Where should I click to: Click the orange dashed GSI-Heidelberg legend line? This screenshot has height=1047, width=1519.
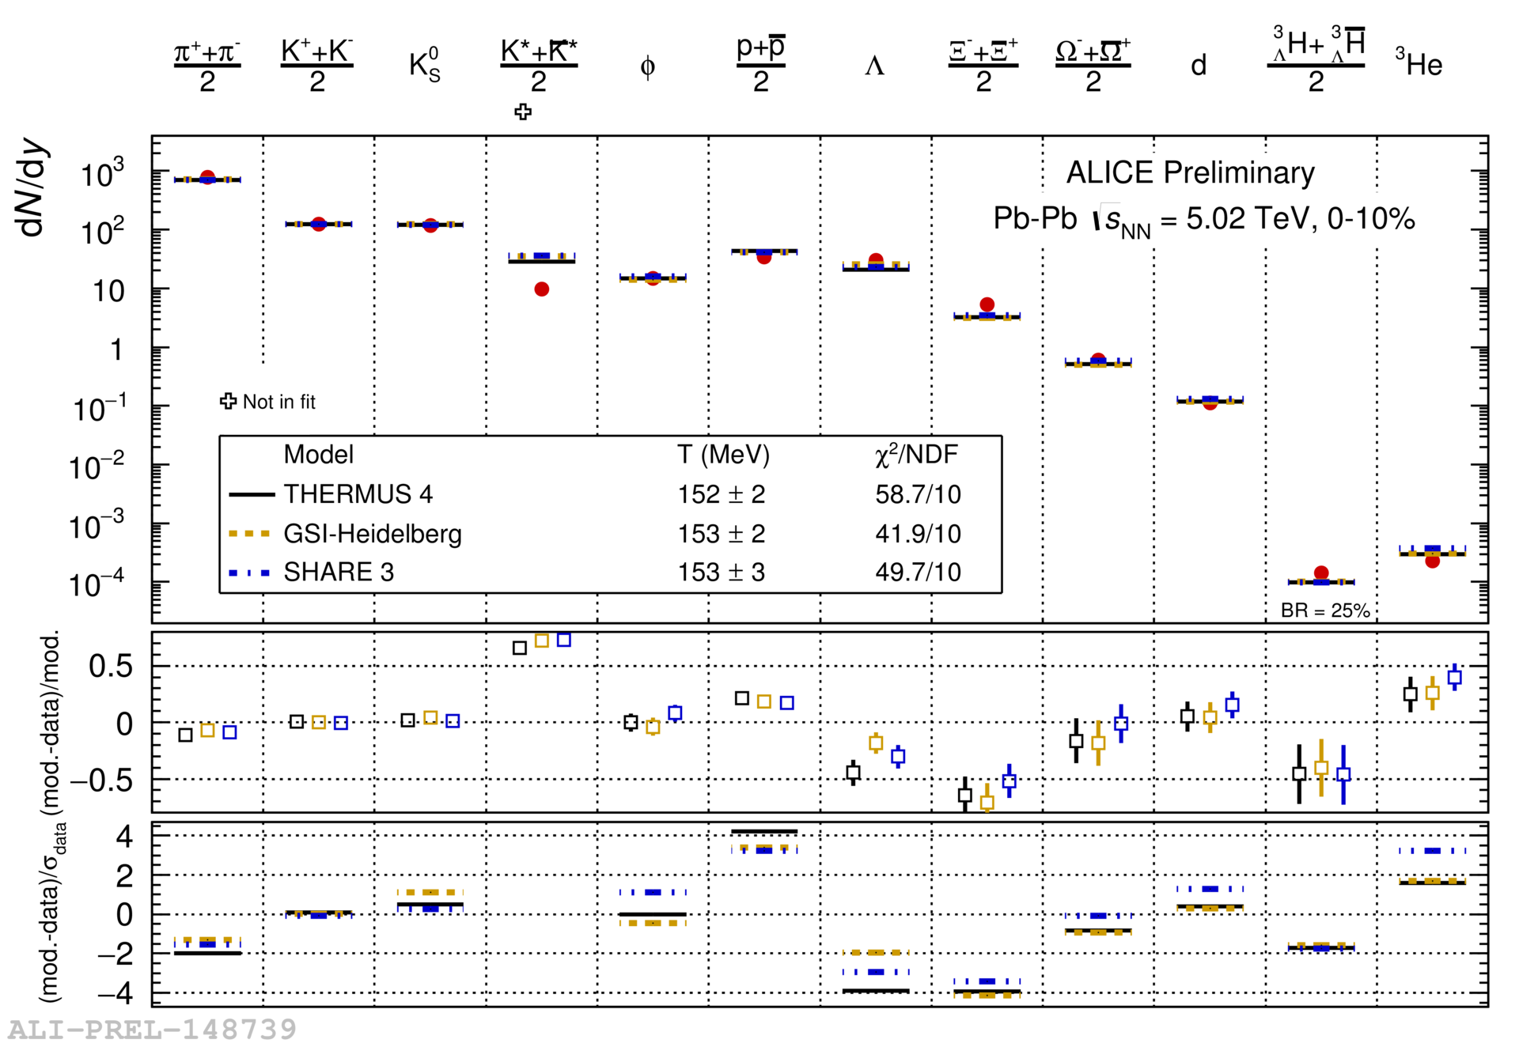click(250, 534)
